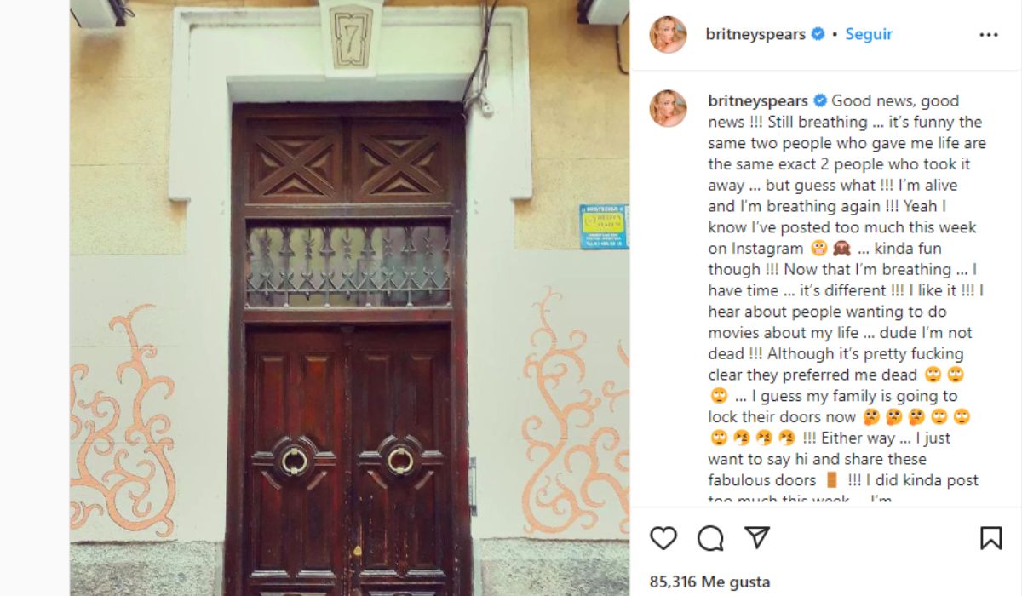1022x596 pixels.
Task: Click the blue security sign in photo
Action: [x=603, y=226]
